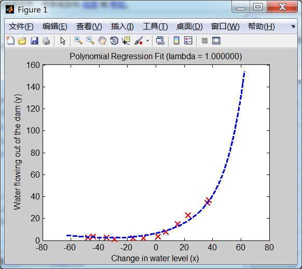302x269 pixels.
Task: Open the 查看(V) menu
Action: coord(89,26)
